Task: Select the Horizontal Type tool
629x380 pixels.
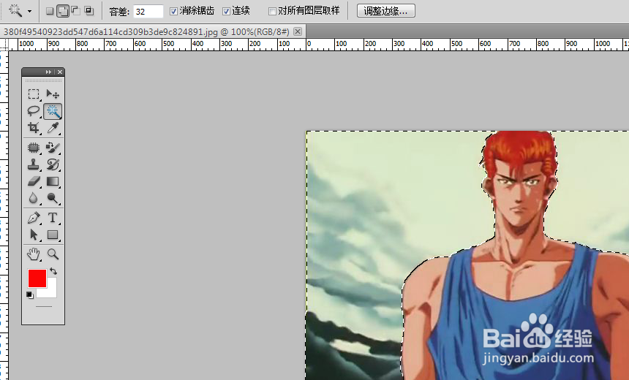Action: pyautogui.click(x=53, y=218)
